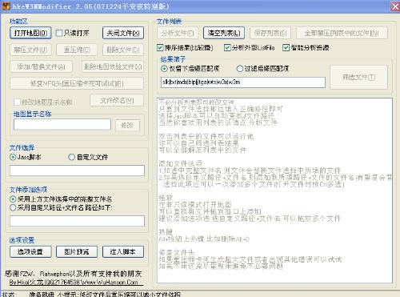
Task: Click the '拖放' heading in the list area
Action: point(166,198)
